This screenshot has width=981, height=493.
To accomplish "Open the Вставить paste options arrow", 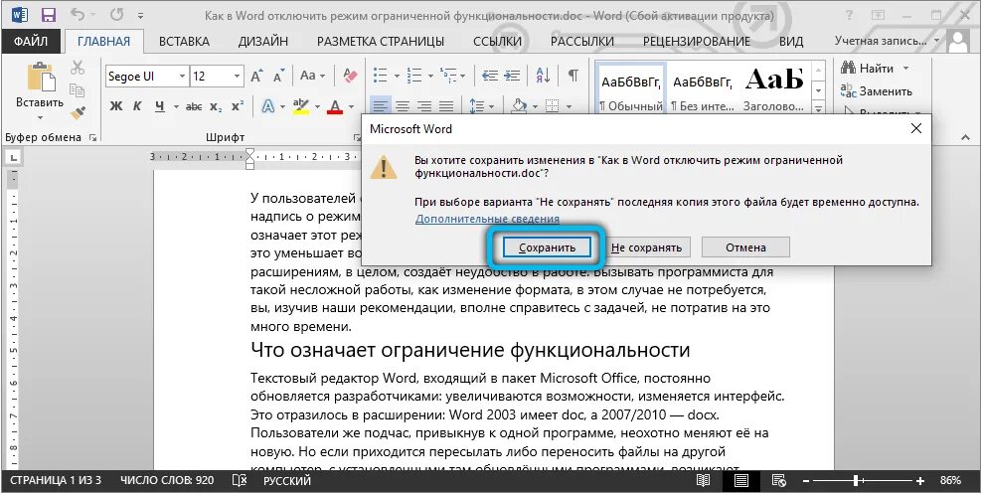I will click(40, 117).
